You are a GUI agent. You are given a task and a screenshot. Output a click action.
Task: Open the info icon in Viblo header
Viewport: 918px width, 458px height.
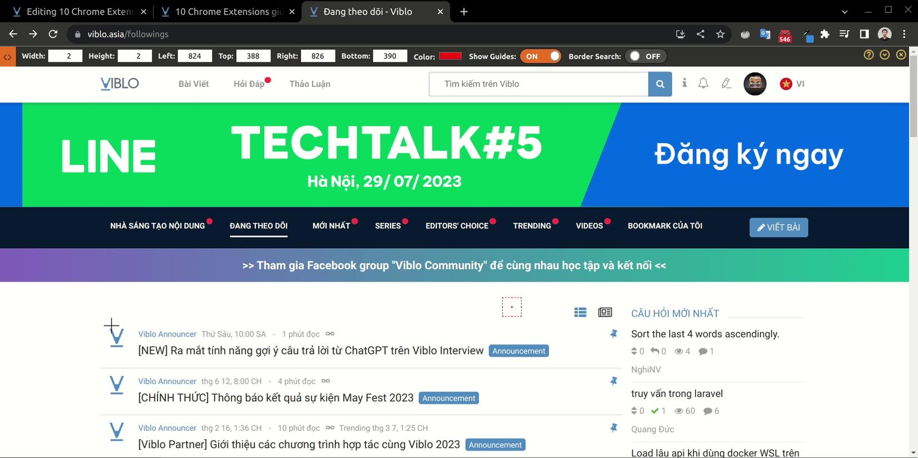coord(684,83)
